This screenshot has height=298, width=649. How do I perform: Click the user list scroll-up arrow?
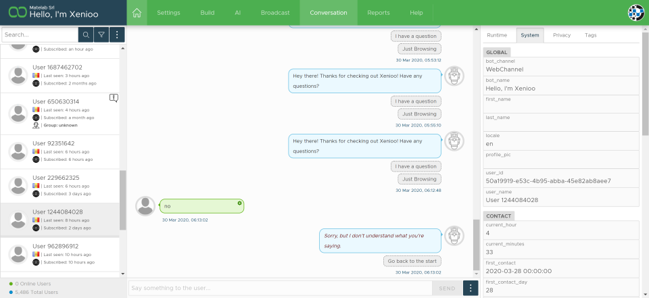[x=122, y=49]
